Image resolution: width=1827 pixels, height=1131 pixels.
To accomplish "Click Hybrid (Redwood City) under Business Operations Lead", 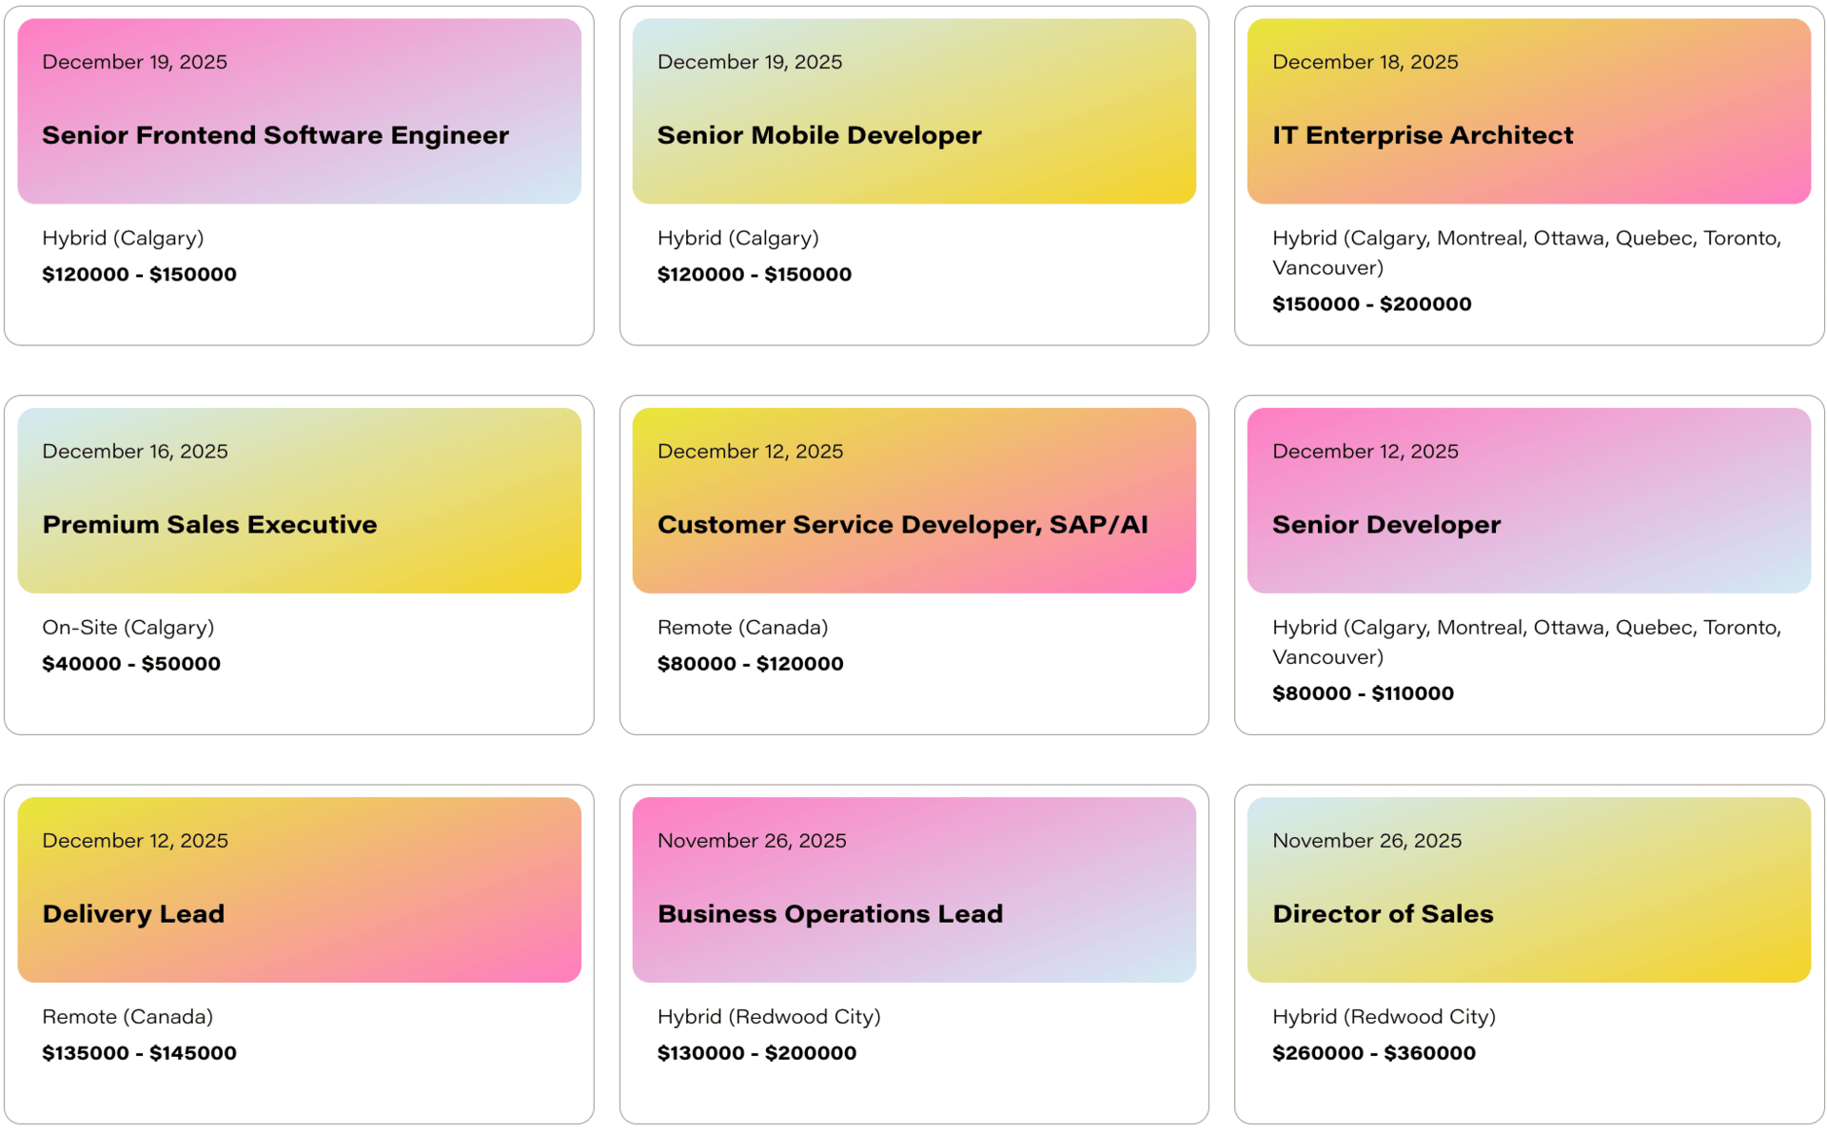I will [768, 1017].
